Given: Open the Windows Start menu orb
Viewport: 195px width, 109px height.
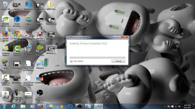Looking at the screenshot, I should (x=4, y=106).
